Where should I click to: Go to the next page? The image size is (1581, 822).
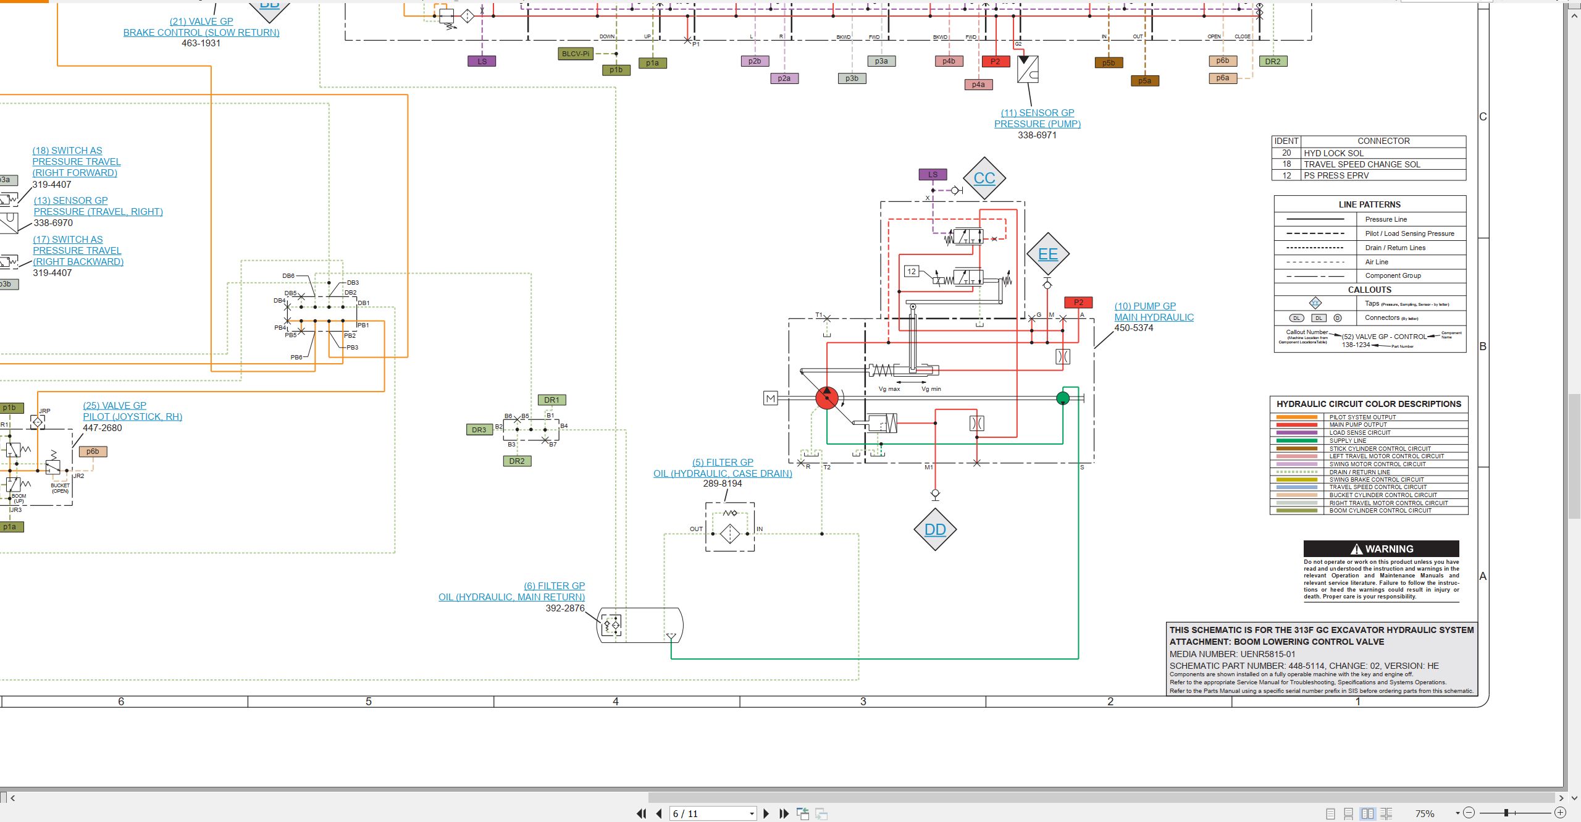pos(766,814)
